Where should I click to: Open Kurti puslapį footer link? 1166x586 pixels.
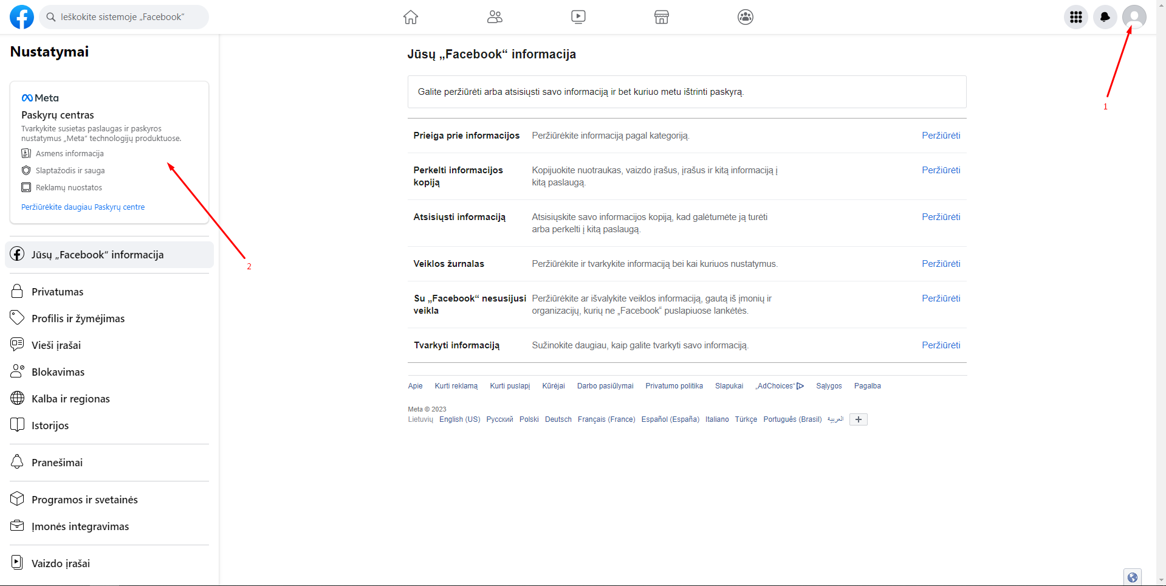(x=510, y=386)
